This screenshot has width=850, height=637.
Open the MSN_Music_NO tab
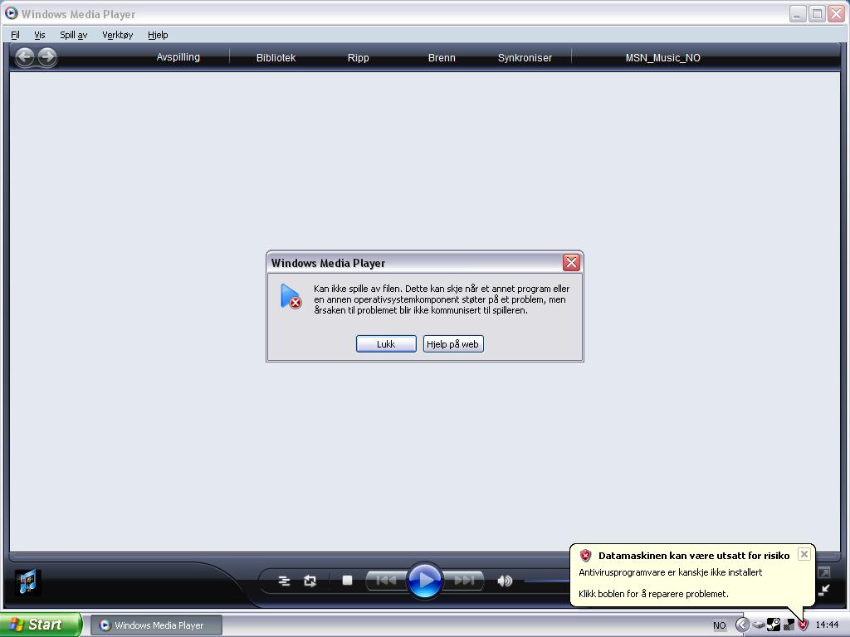(662, 57)
